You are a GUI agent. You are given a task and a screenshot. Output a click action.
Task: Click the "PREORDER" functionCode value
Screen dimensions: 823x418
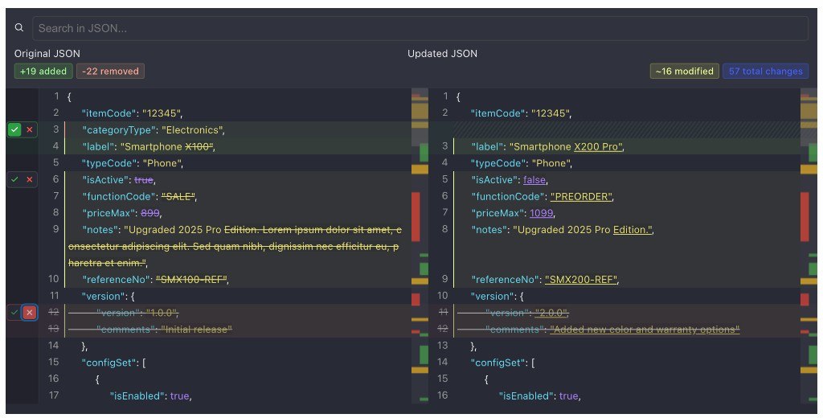[x=581, y=197]
